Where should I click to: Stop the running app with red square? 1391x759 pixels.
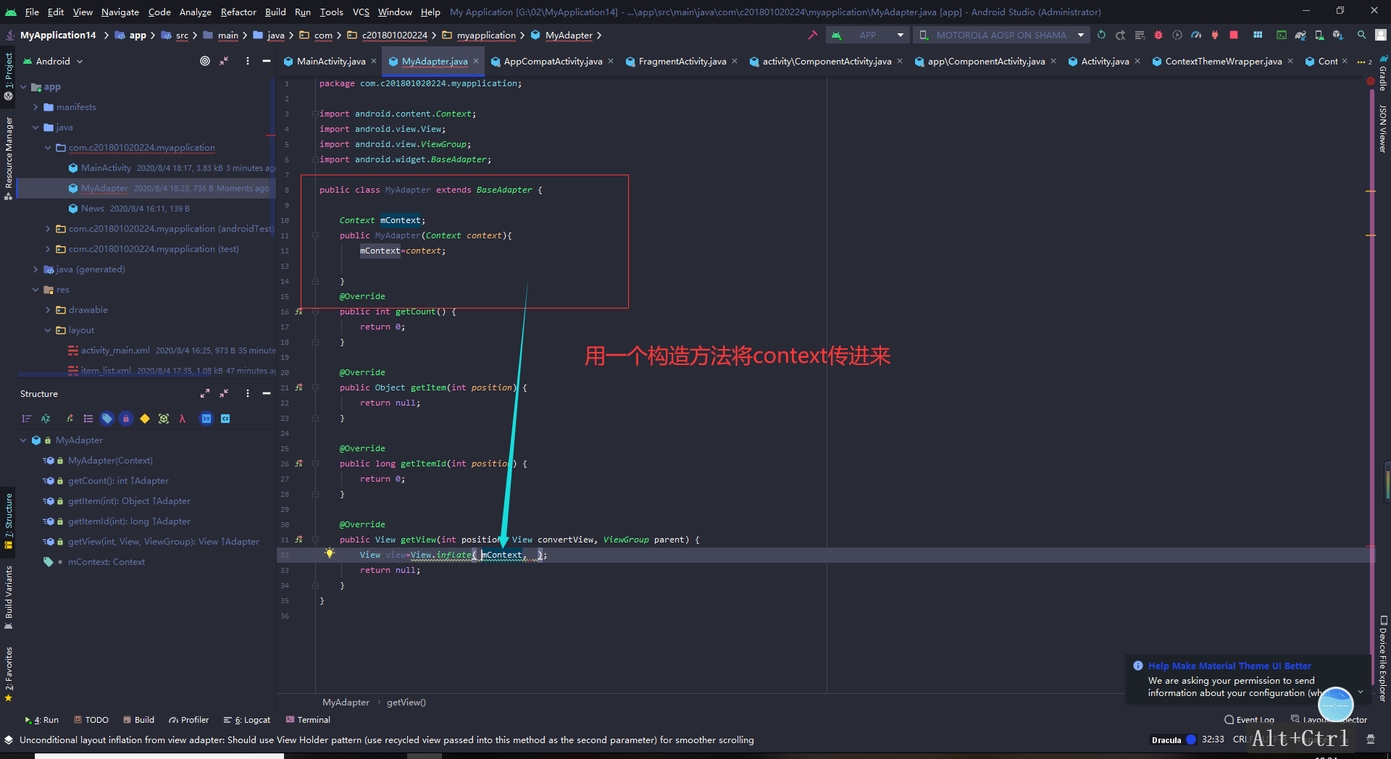click(x=1234, y=35)
